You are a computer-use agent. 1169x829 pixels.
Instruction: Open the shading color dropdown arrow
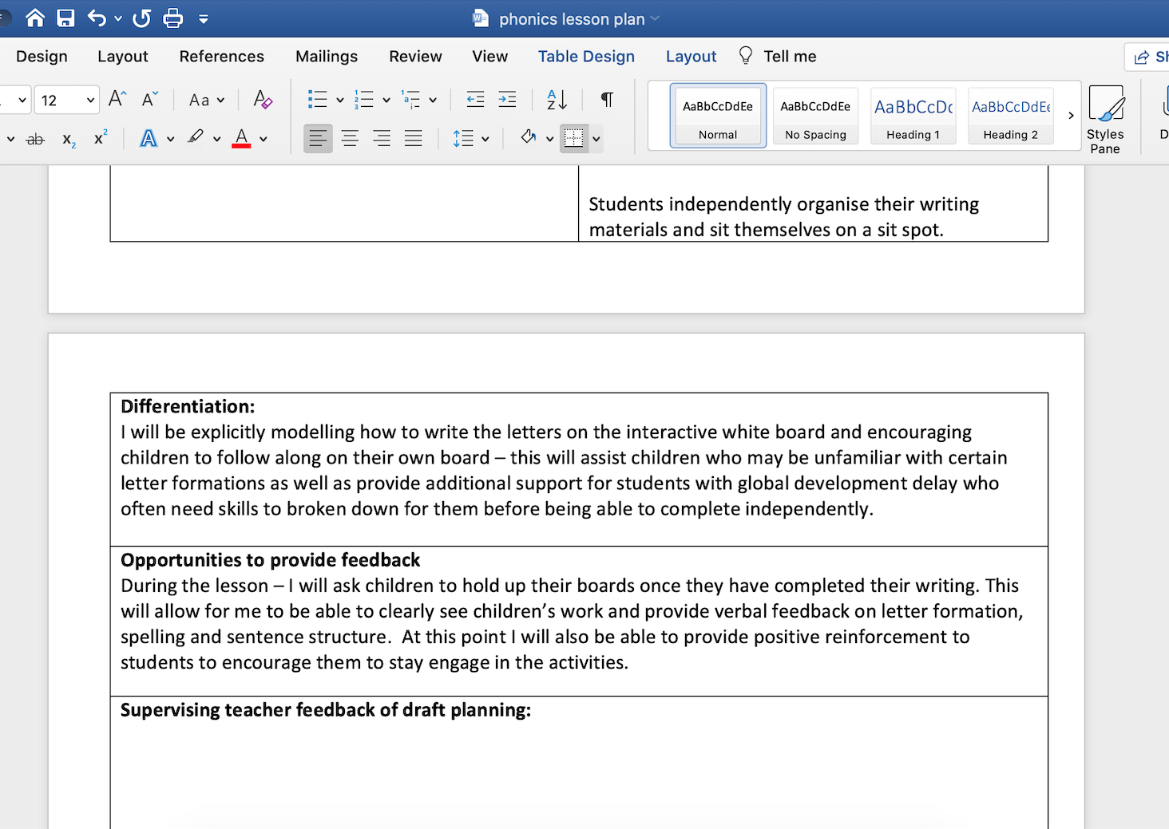click(x=549, y=139)
